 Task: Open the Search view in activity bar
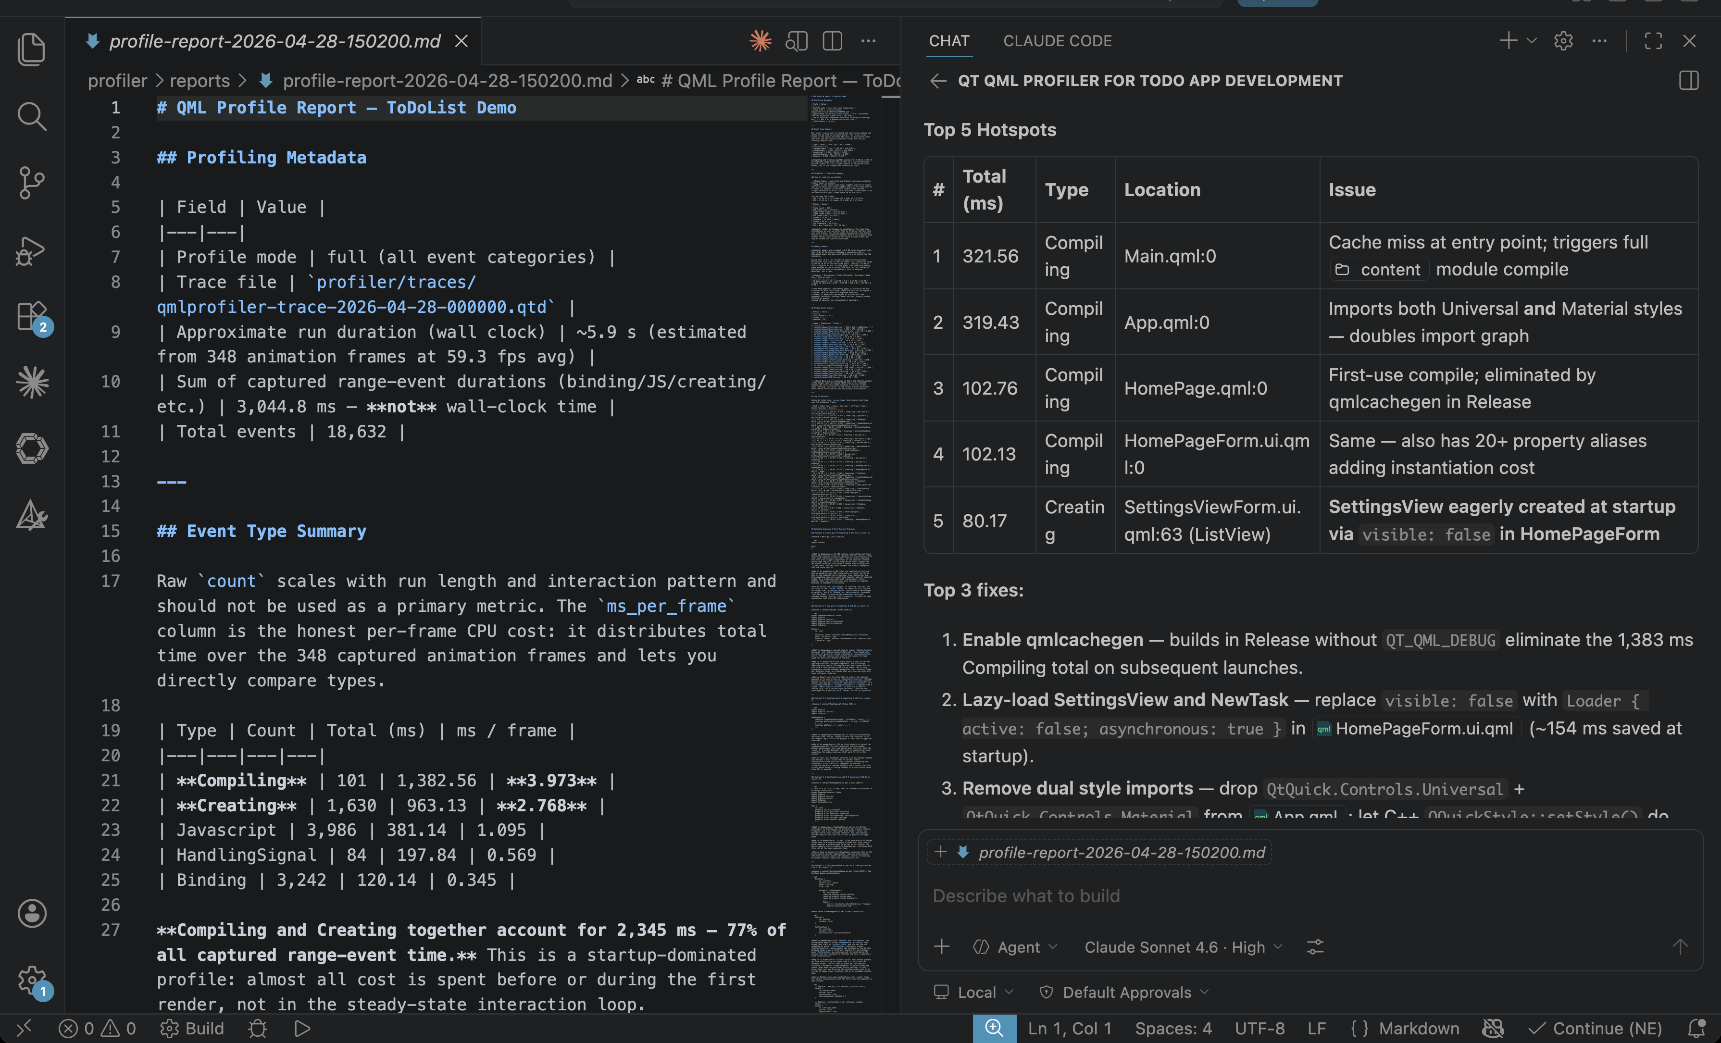(x=31, y=116)
